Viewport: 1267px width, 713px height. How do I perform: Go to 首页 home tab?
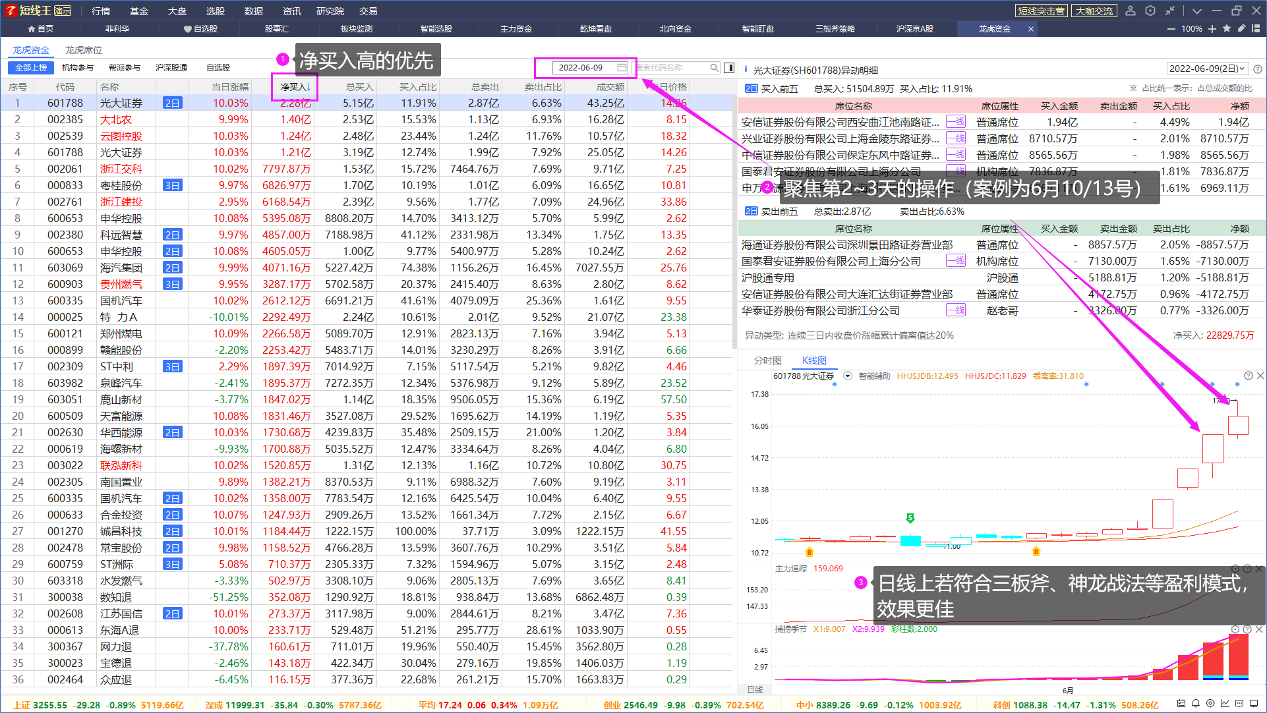click(x=40, y=29)
